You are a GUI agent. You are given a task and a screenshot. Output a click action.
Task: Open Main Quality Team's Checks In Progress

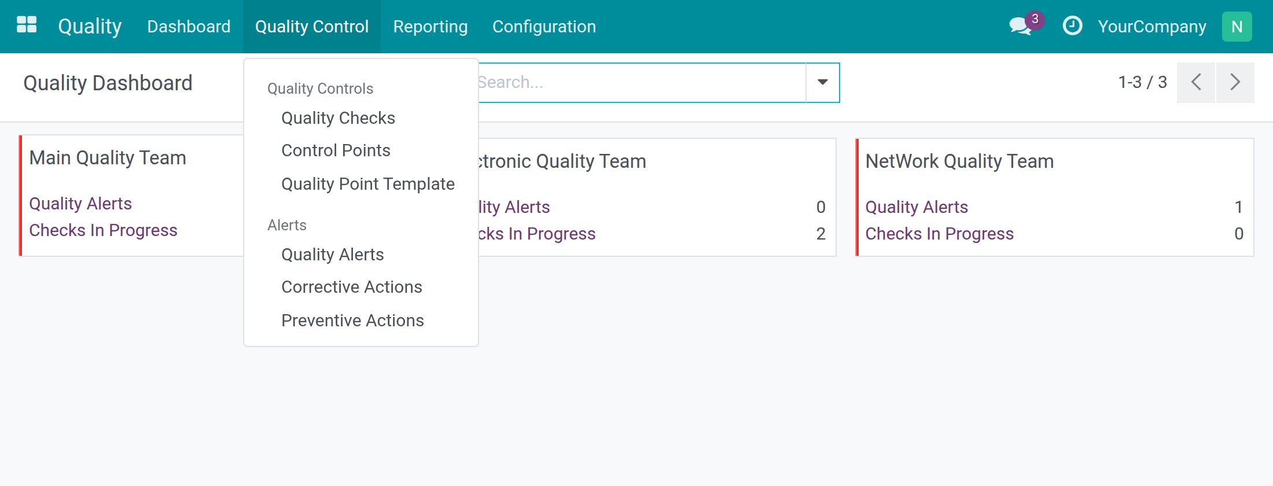(103, 230)
